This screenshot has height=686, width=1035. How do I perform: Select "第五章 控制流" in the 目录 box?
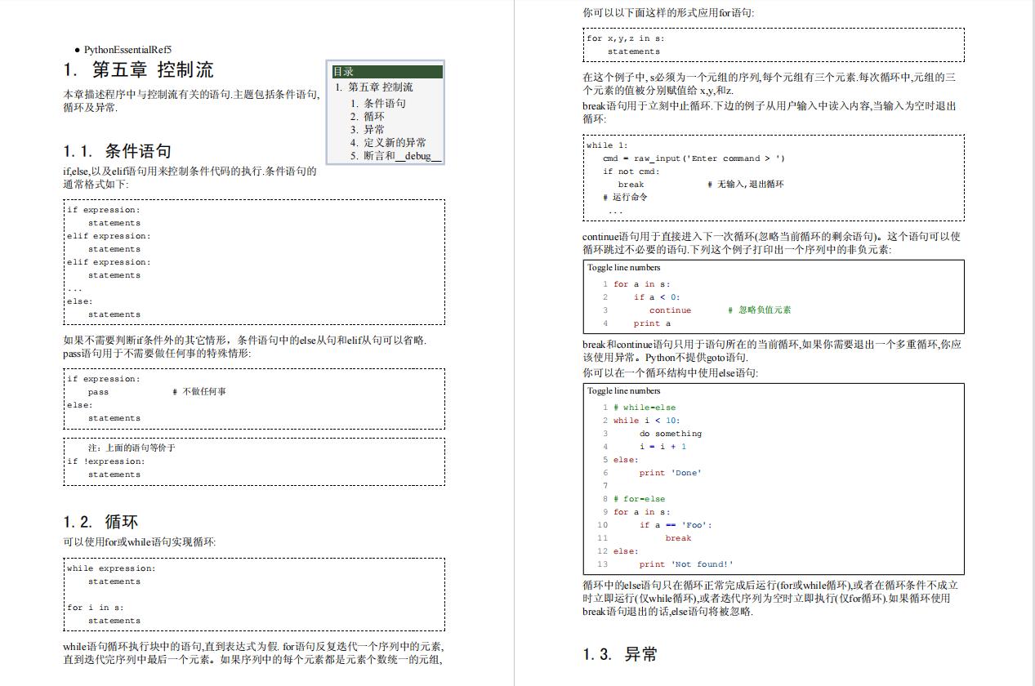tap(379, 87)
